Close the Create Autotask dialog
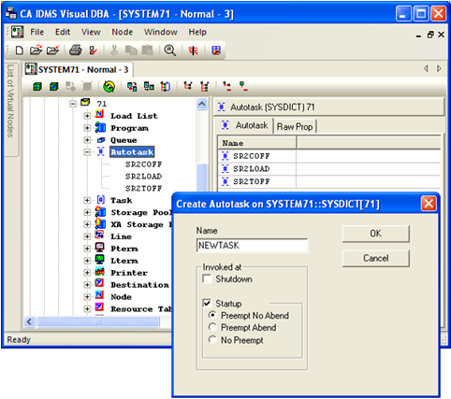Viewport: 451px width, 399px height. tap(429, 204)
